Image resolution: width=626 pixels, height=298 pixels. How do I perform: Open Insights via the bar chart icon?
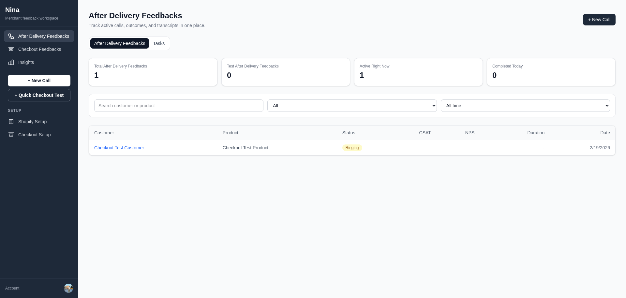11,62
